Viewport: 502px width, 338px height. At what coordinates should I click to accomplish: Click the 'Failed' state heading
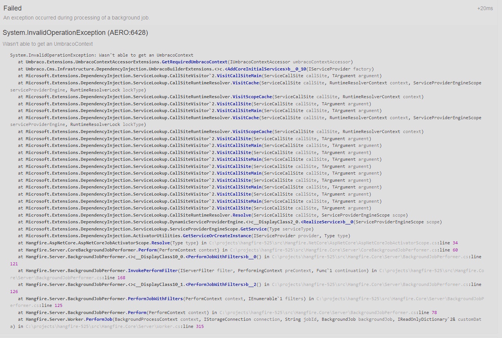(12, 8)
